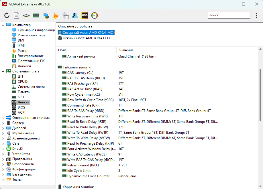Select the BIOS tree item
Screen dimensions: 263x189
(21, 107)
